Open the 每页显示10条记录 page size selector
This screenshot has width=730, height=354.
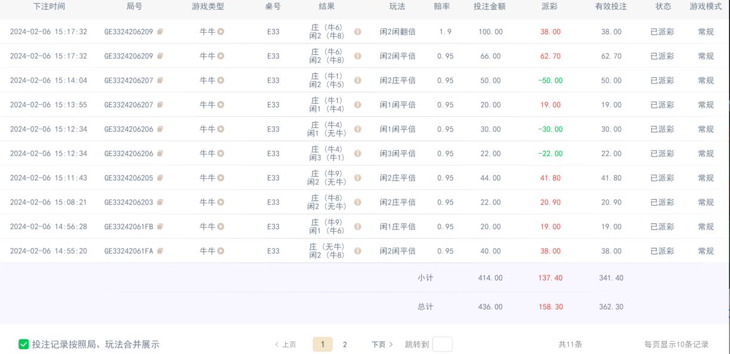[676, 344]
